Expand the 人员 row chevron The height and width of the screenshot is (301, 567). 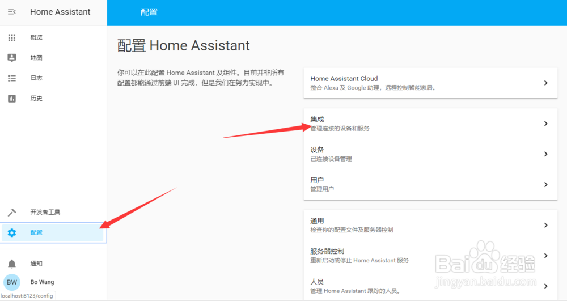545,286
